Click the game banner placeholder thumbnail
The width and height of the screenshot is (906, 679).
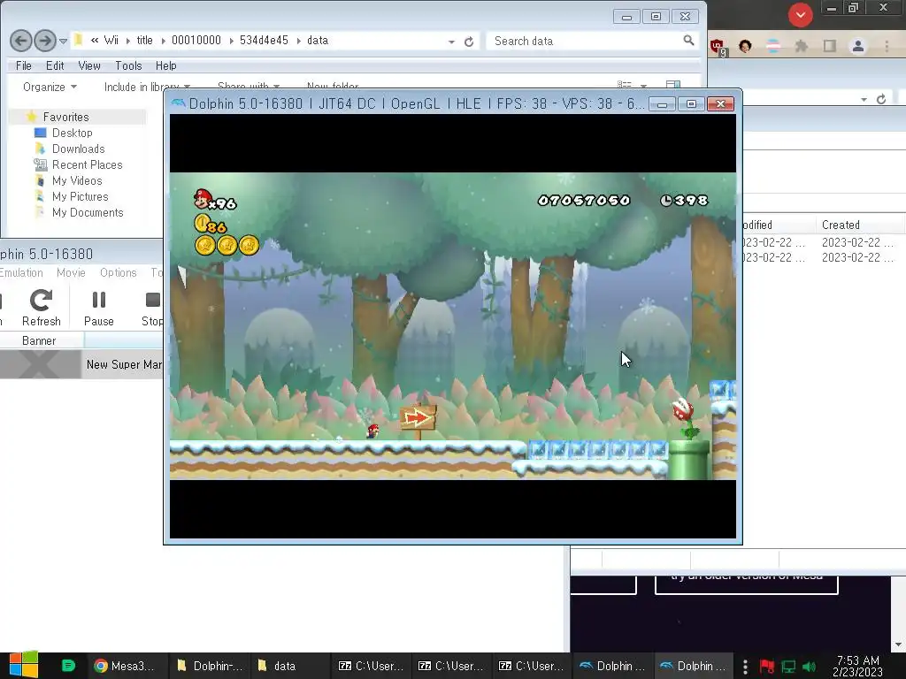click(39, 365)
